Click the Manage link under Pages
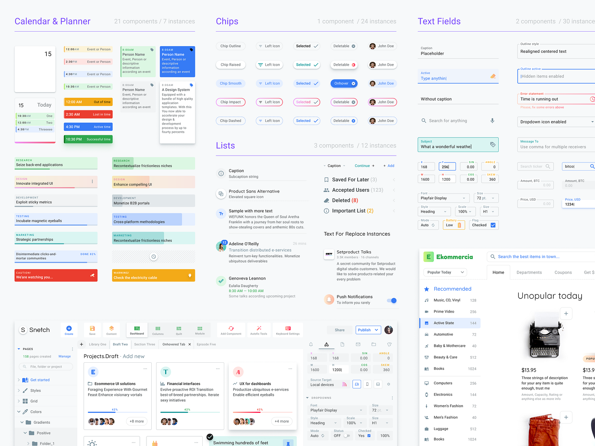 64,356
